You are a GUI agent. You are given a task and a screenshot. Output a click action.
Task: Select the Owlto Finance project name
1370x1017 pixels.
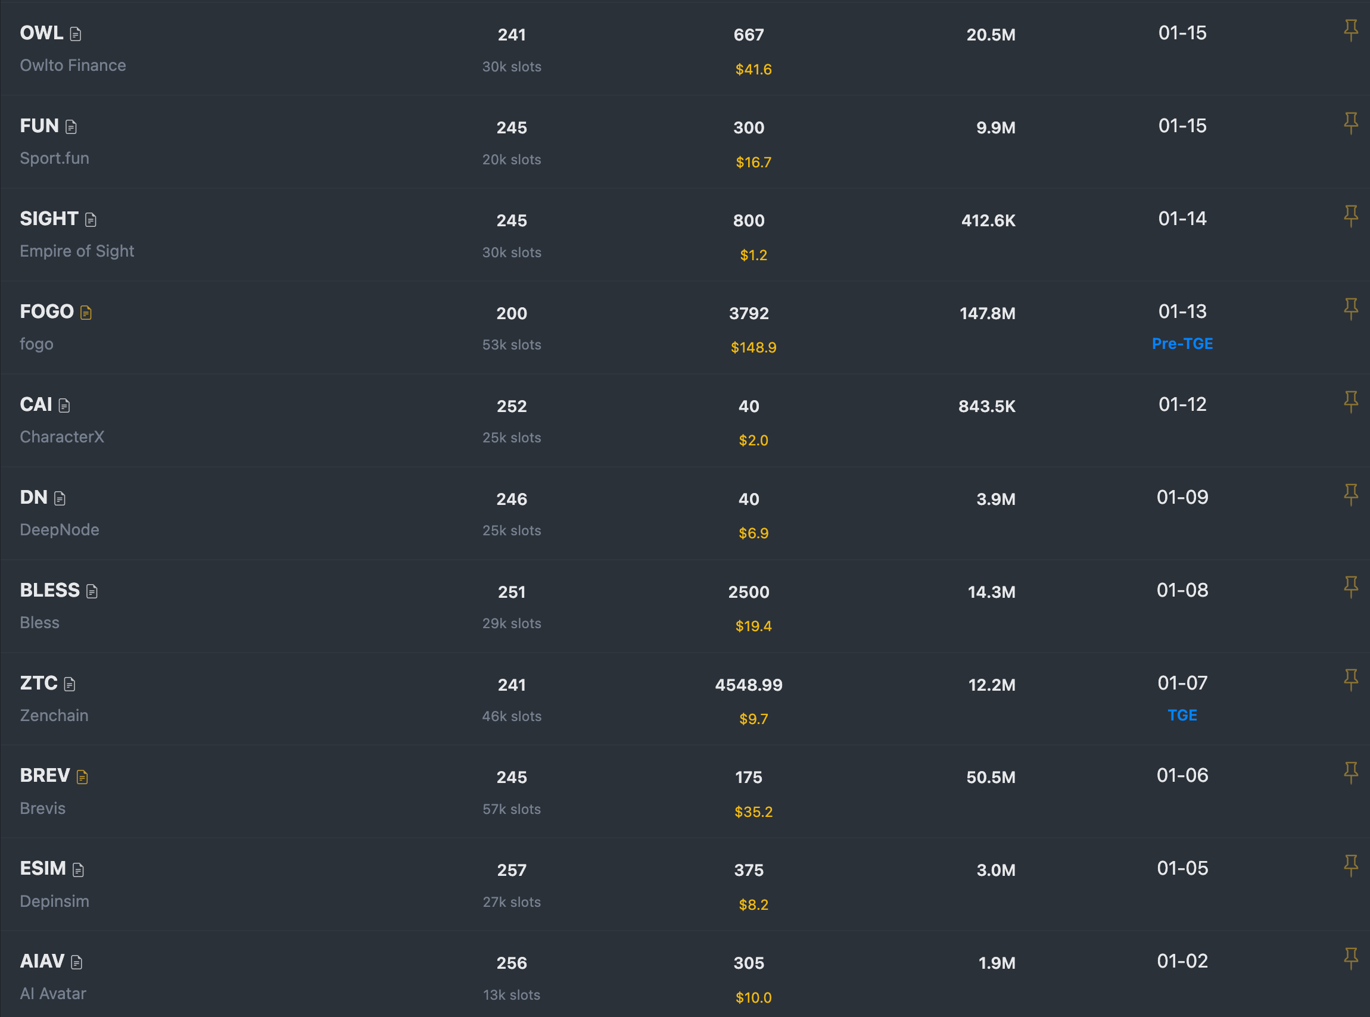(73, 65)
